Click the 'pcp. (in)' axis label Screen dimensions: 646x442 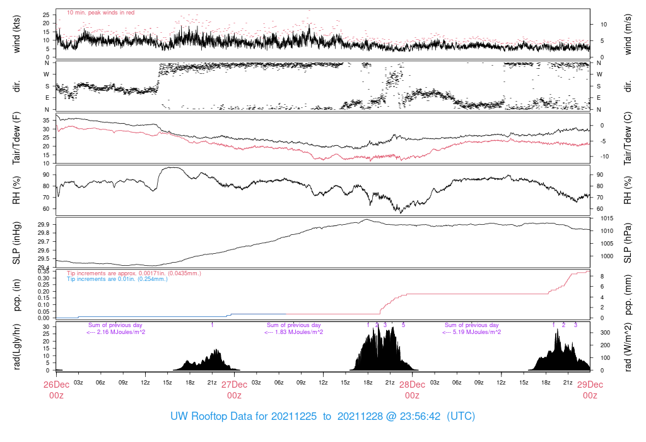point(17,294)
